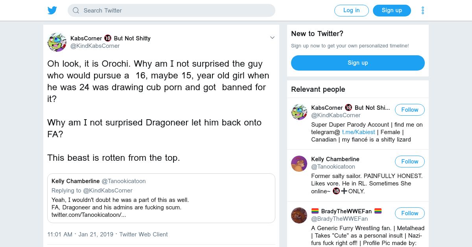Click the tweet timestamp 11:01 AM
Viewport: 472px width, 247px height.
60,234
